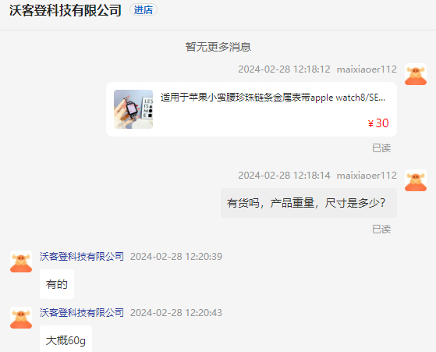Open the Apple Watch band product thumbnail
This screenshot has width=436, height=352.
(133, 109)
